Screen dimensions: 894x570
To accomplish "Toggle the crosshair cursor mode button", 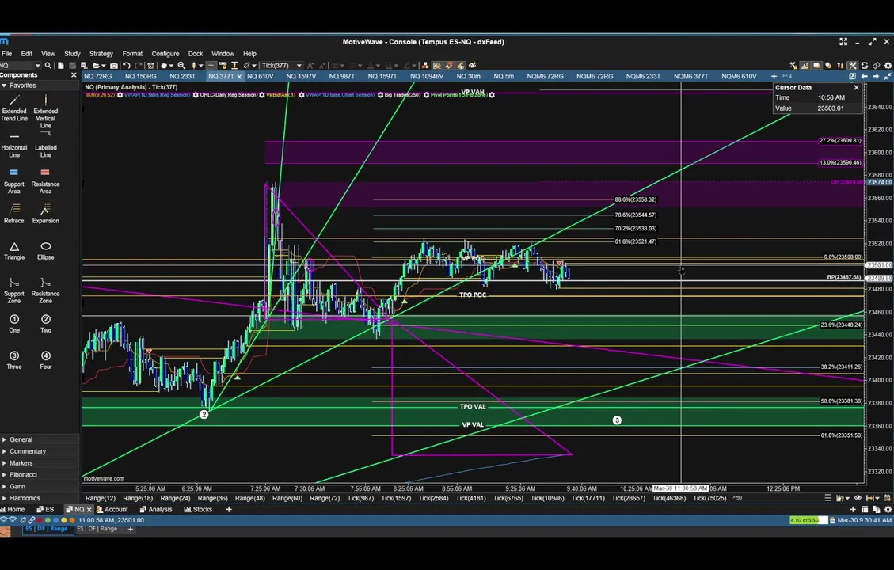I will pos(211,66).
